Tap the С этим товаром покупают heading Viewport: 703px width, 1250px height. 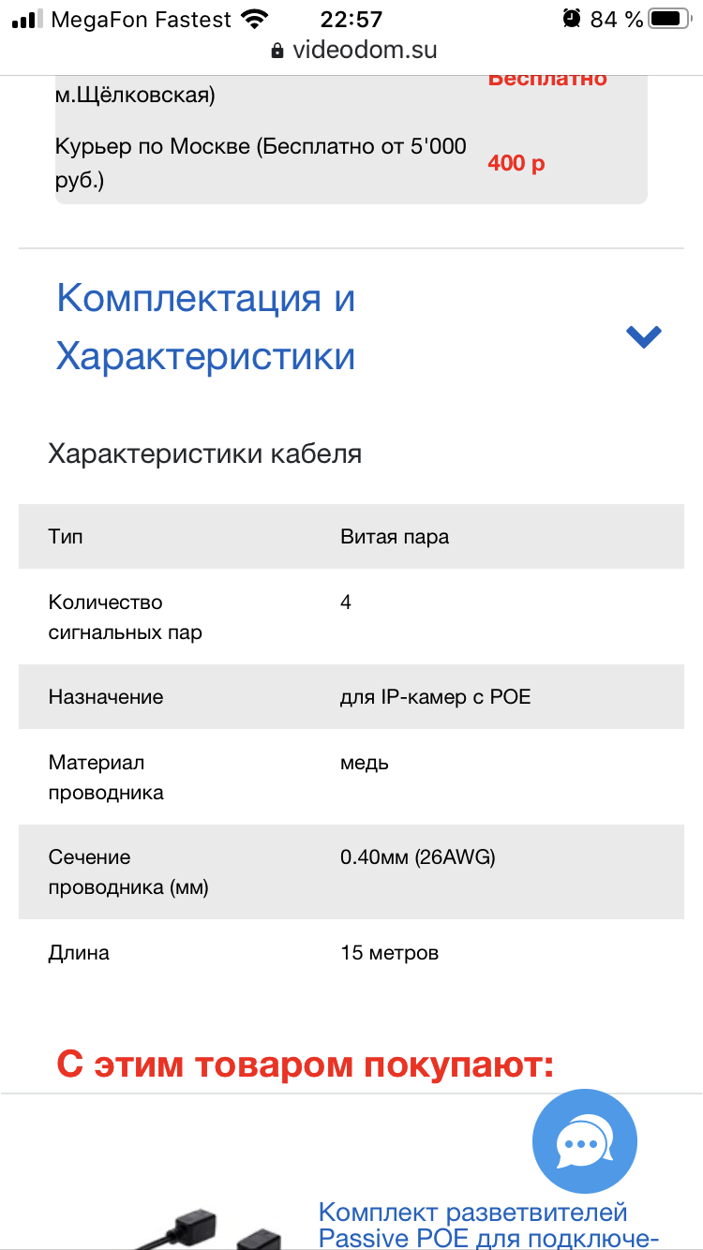click(x=306, y=1064)
